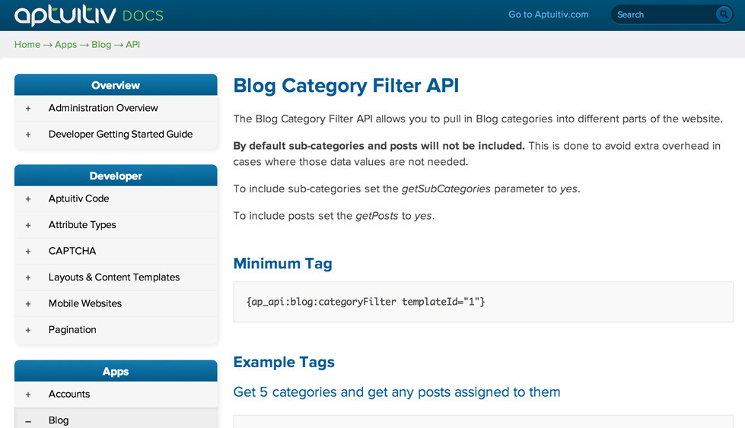This screenshot has width=745, height=428.
Task: Collapse the Blog section minus icon
Action: click(28, 421)
